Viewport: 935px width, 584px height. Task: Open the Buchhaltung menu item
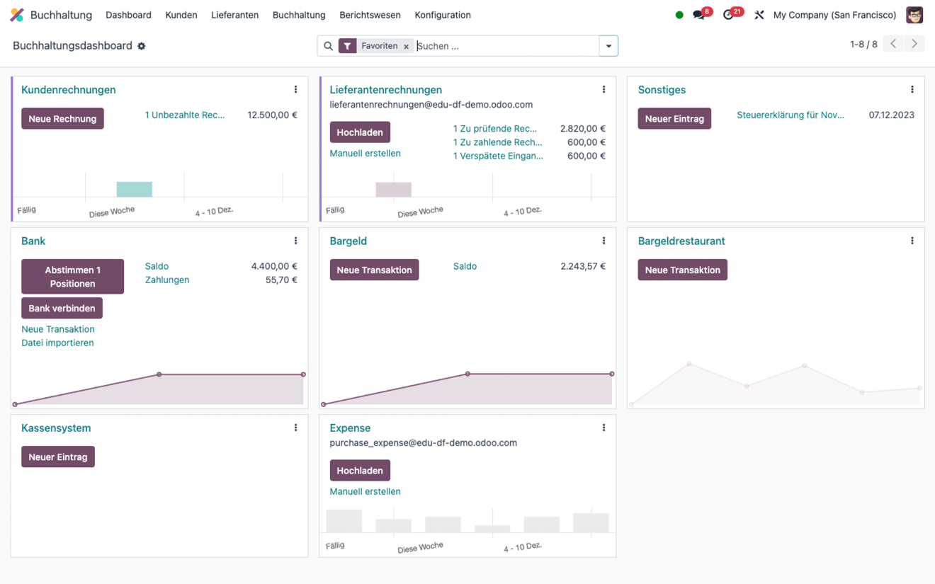[x=299, y=15]
